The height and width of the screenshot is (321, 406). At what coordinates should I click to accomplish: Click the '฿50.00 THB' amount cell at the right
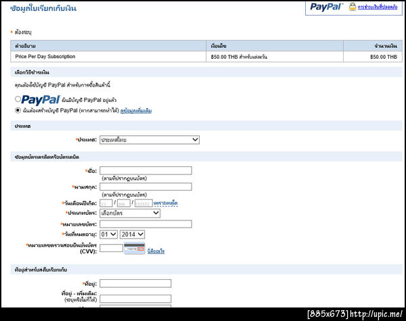(373, 57)
